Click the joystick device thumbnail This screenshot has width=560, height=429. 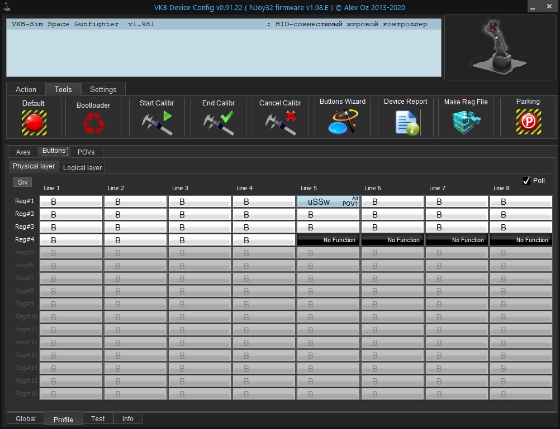[500, 47]
